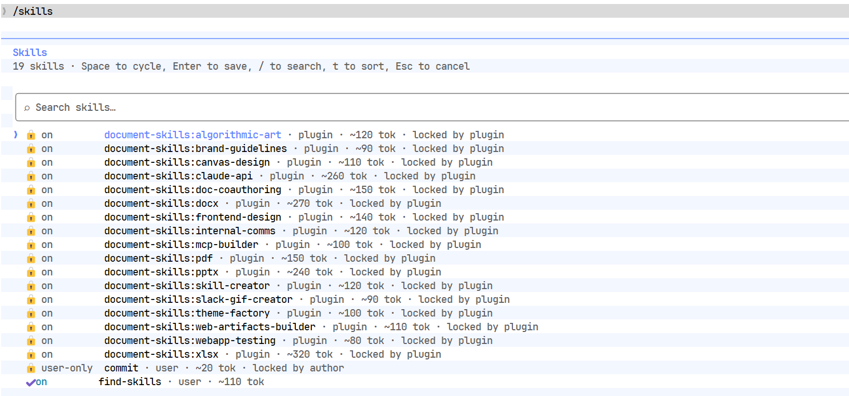Click '~240 tok' on pptx row

click(x=310, y=272)
